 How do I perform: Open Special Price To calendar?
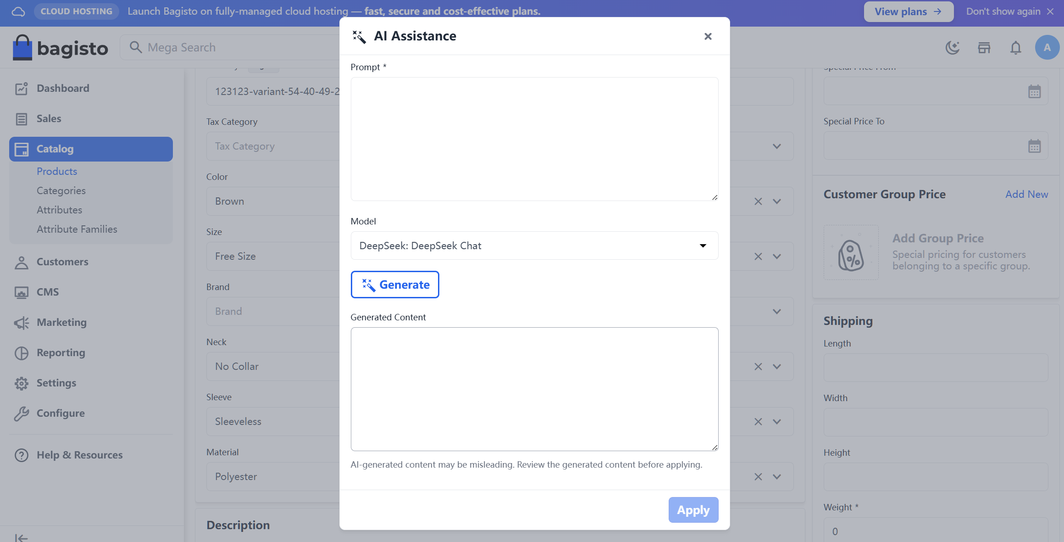tap(1034, 146)
